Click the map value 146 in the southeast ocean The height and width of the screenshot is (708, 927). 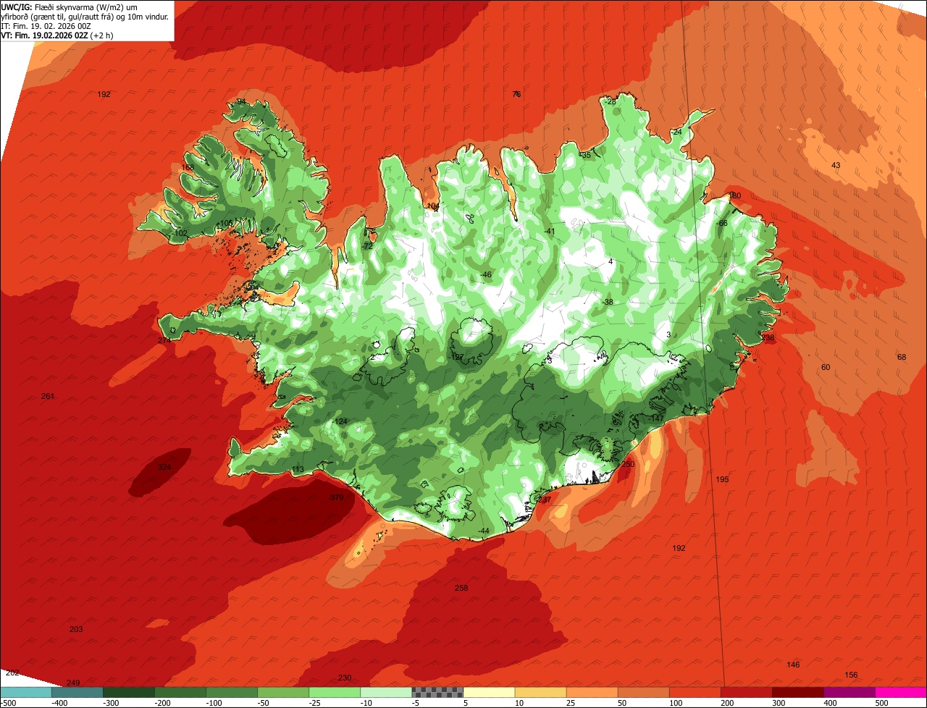[793, 665]
